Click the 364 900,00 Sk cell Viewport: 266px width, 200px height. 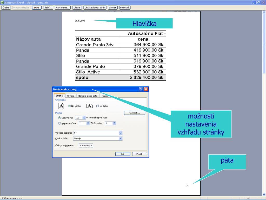(143, 45)
